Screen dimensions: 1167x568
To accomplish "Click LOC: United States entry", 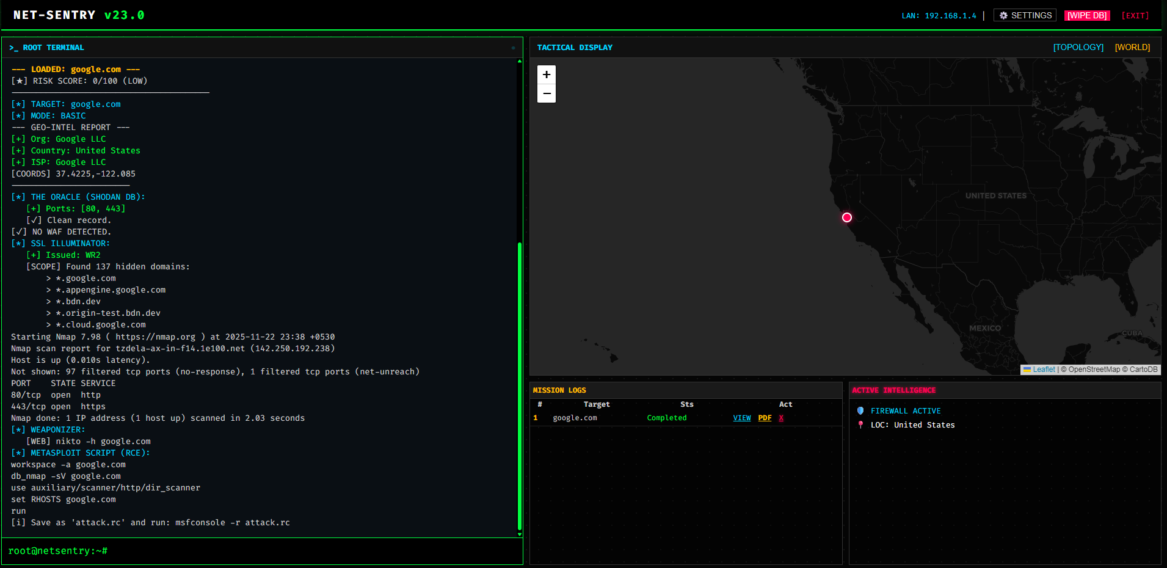I will (912, 425).
